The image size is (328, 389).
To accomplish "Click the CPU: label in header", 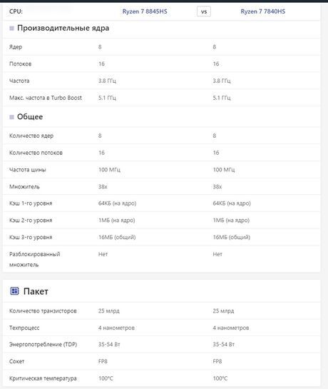I will [16, 11].
